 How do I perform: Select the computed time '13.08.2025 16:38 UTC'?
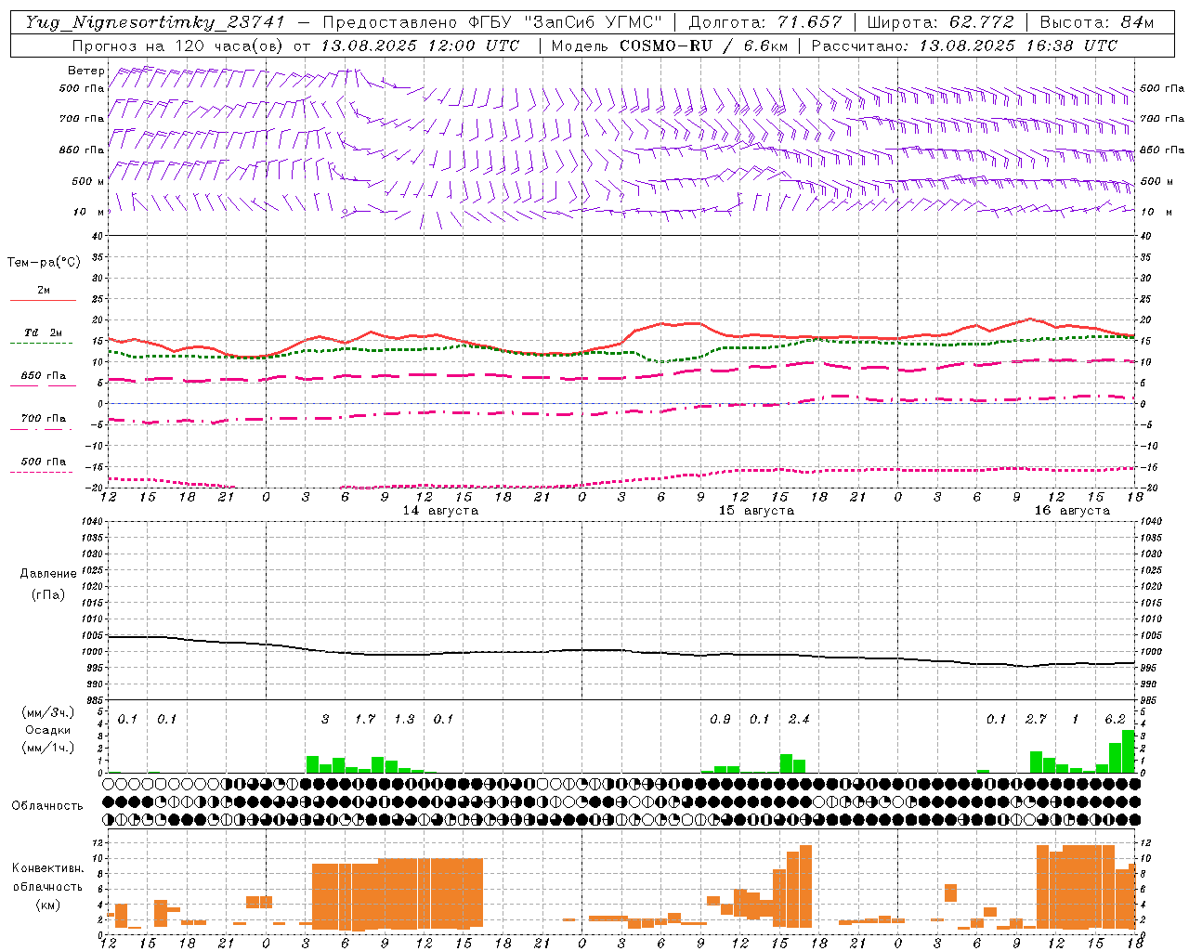[x=1018, y=46]
